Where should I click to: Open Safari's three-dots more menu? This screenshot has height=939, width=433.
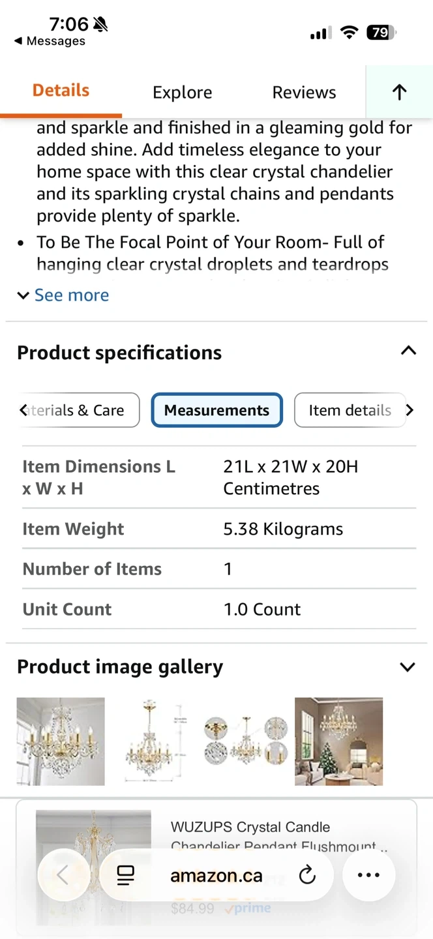(368, 875)
